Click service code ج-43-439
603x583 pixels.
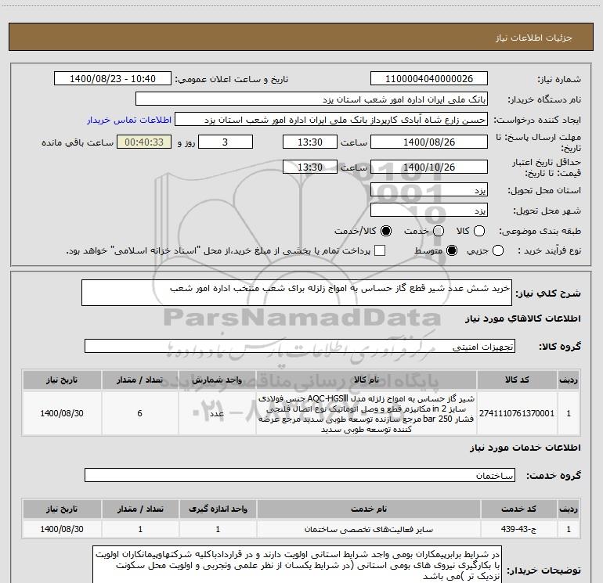[x=518, y=529]
